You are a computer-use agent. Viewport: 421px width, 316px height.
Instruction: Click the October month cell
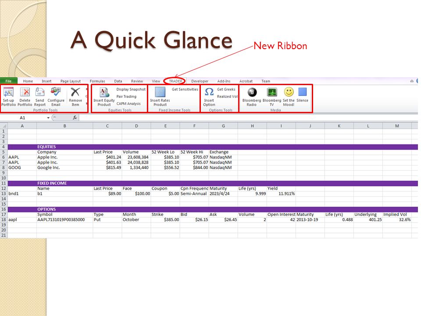point(136,219)
